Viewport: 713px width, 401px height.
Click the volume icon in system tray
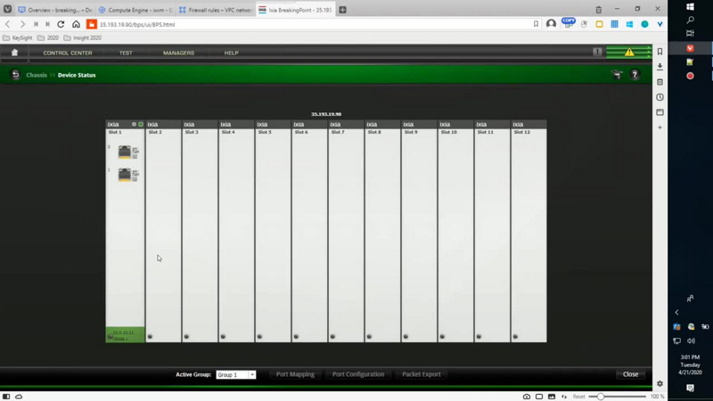click(692, 340)
